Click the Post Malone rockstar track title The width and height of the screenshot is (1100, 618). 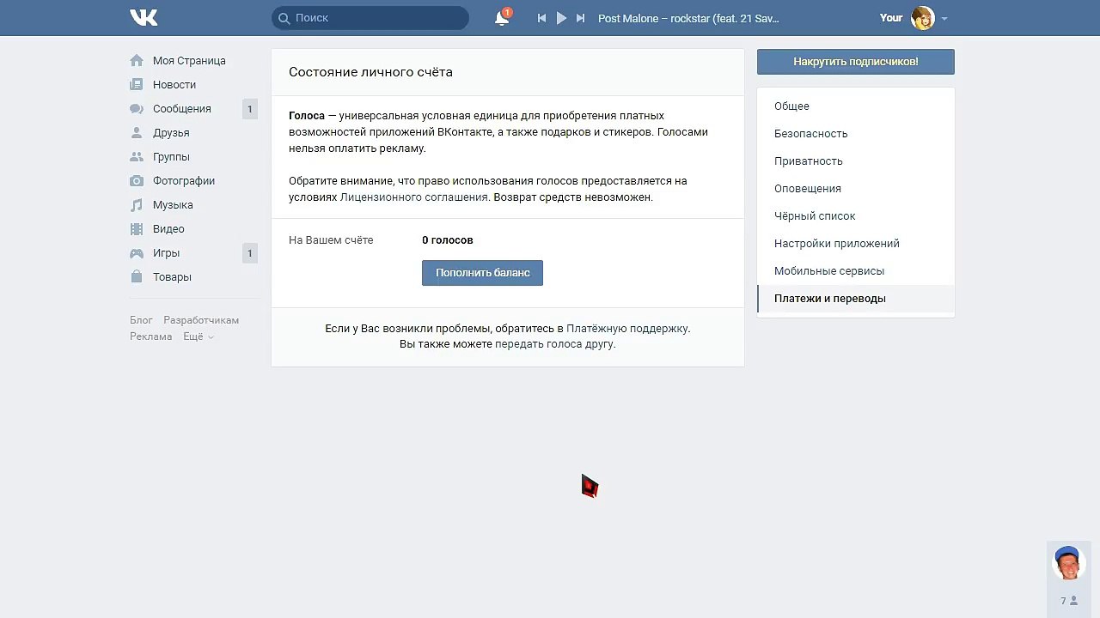688,18
